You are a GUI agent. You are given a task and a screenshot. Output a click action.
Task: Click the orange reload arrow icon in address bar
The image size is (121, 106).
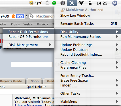[13, 16]
